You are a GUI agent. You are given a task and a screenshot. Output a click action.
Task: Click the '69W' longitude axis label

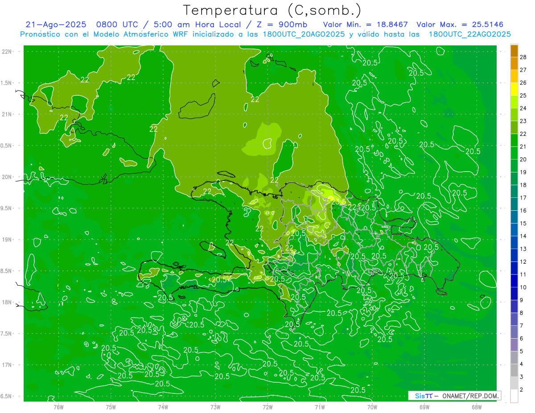pyautogui.click(x=424, y=407)
